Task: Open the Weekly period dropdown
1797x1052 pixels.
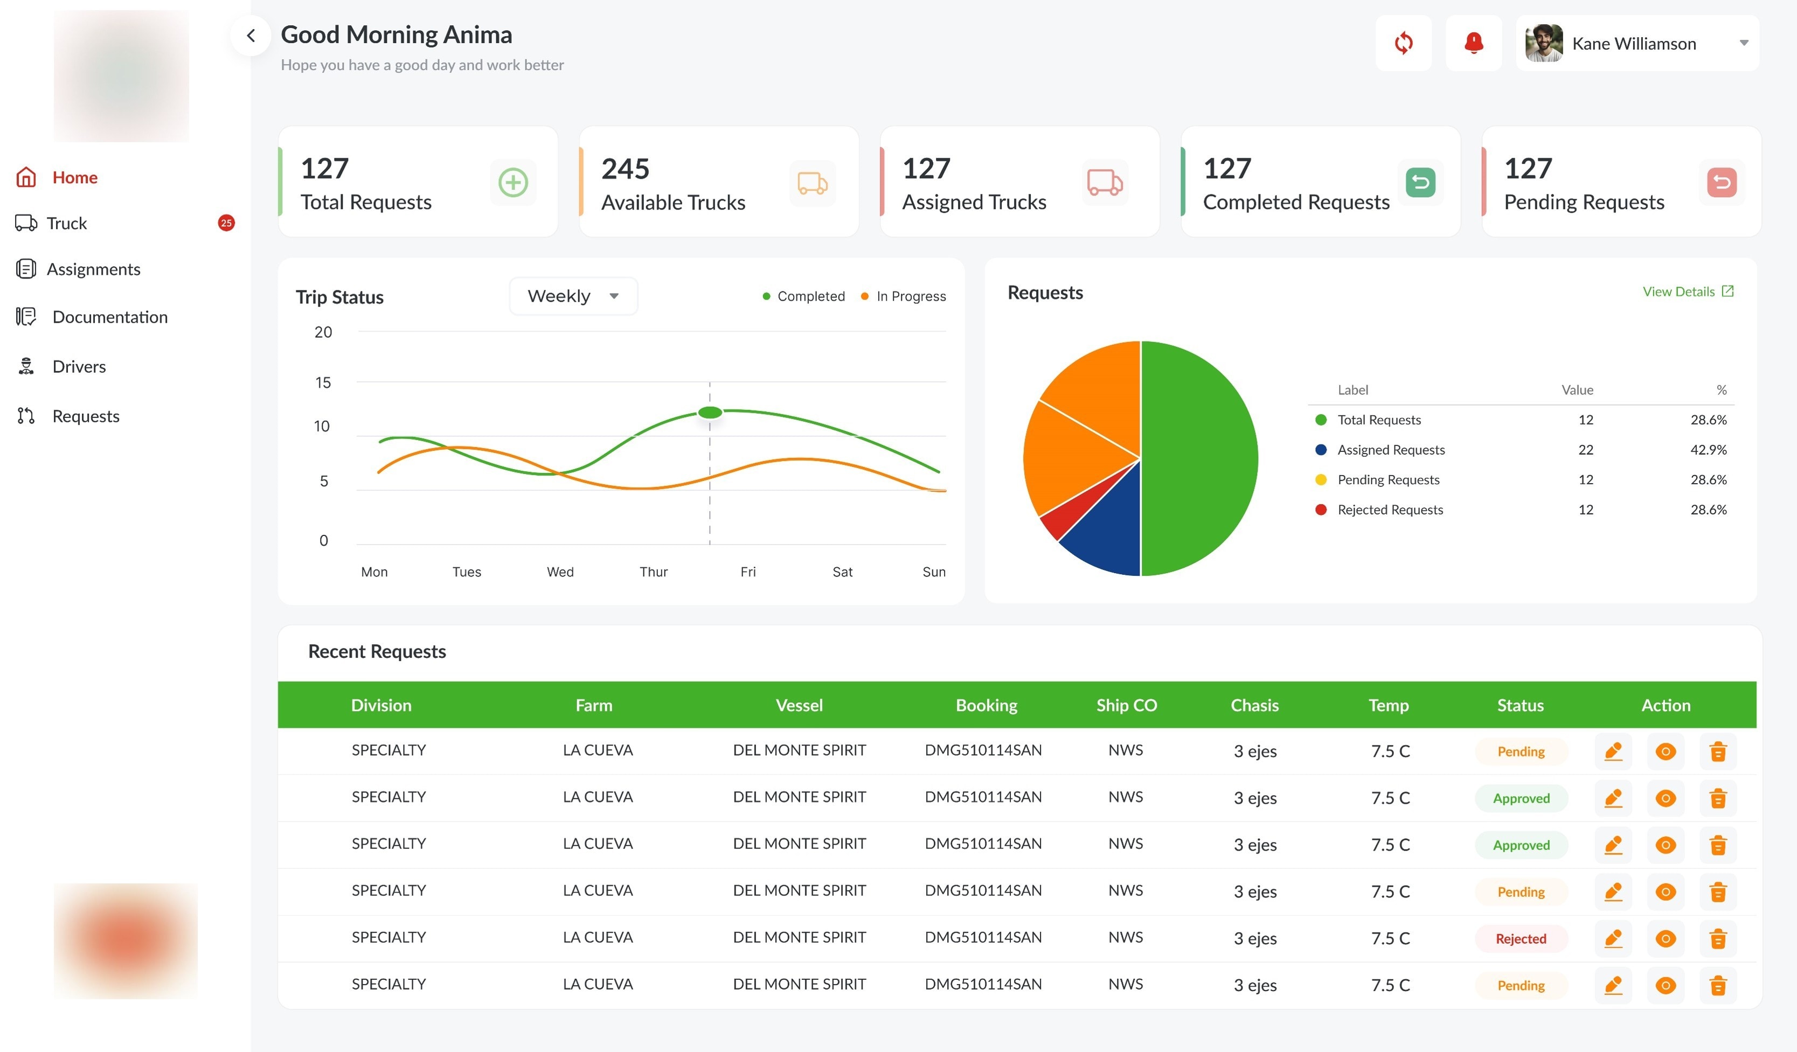Action: pyautogui.click(x=573, y=296)
